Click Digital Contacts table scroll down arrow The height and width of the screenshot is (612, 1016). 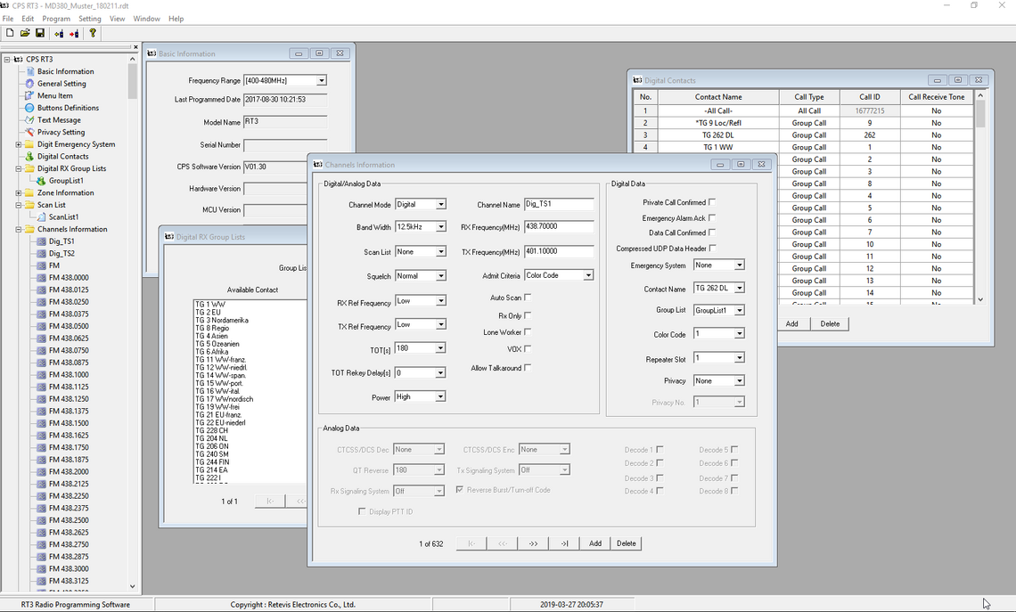pyautogui.click(x=980, y=299)
